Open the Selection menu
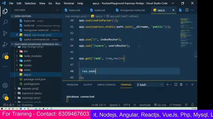Image resolution: width=213 pixels, height=119 pixels. 30,3
